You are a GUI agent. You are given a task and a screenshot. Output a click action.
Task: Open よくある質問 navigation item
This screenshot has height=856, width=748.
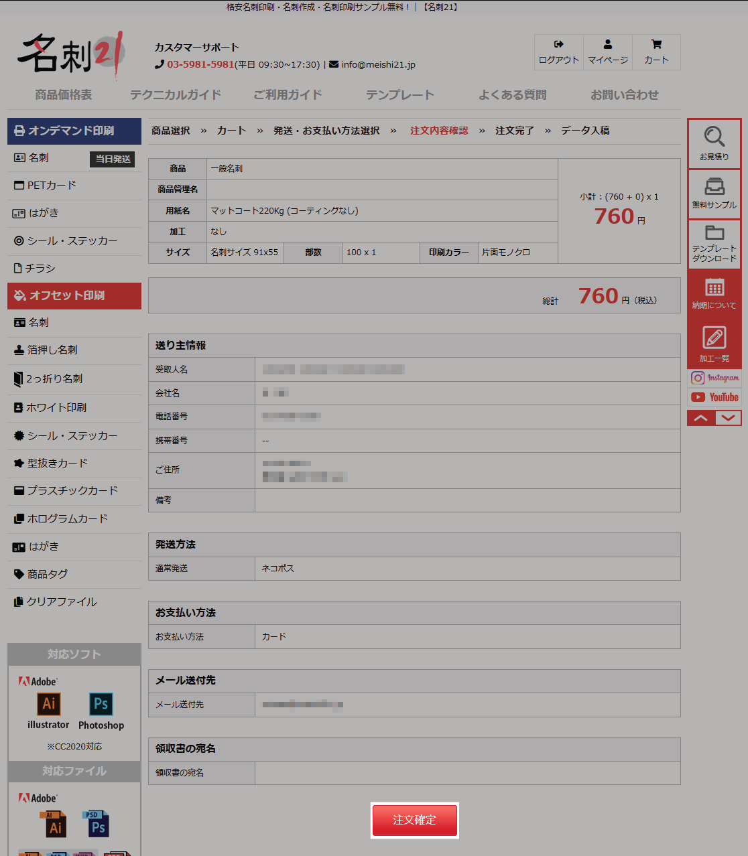pos(513,95)
